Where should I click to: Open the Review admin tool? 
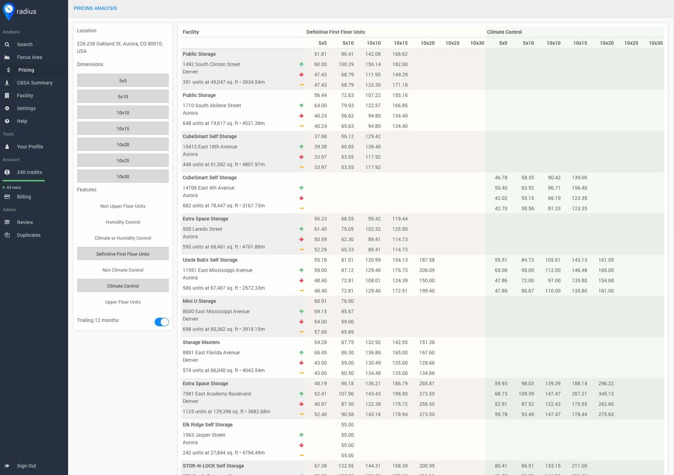[25, 222]
